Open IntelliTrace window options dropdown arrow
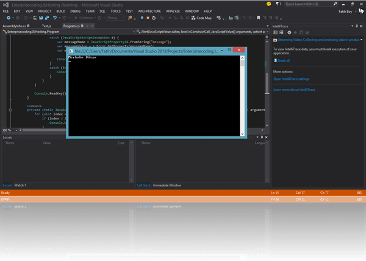This screenshot has height=261, width=366. (352, 26)
